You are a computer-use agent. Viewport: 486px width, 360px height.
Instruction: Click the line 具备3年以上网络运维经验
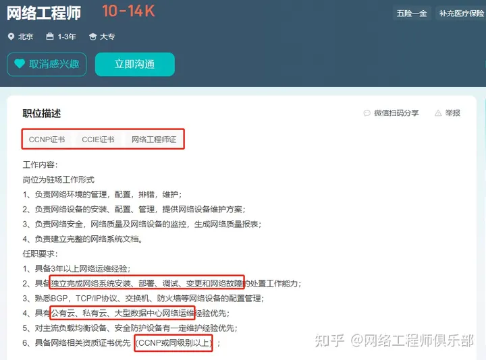point(76,268)
